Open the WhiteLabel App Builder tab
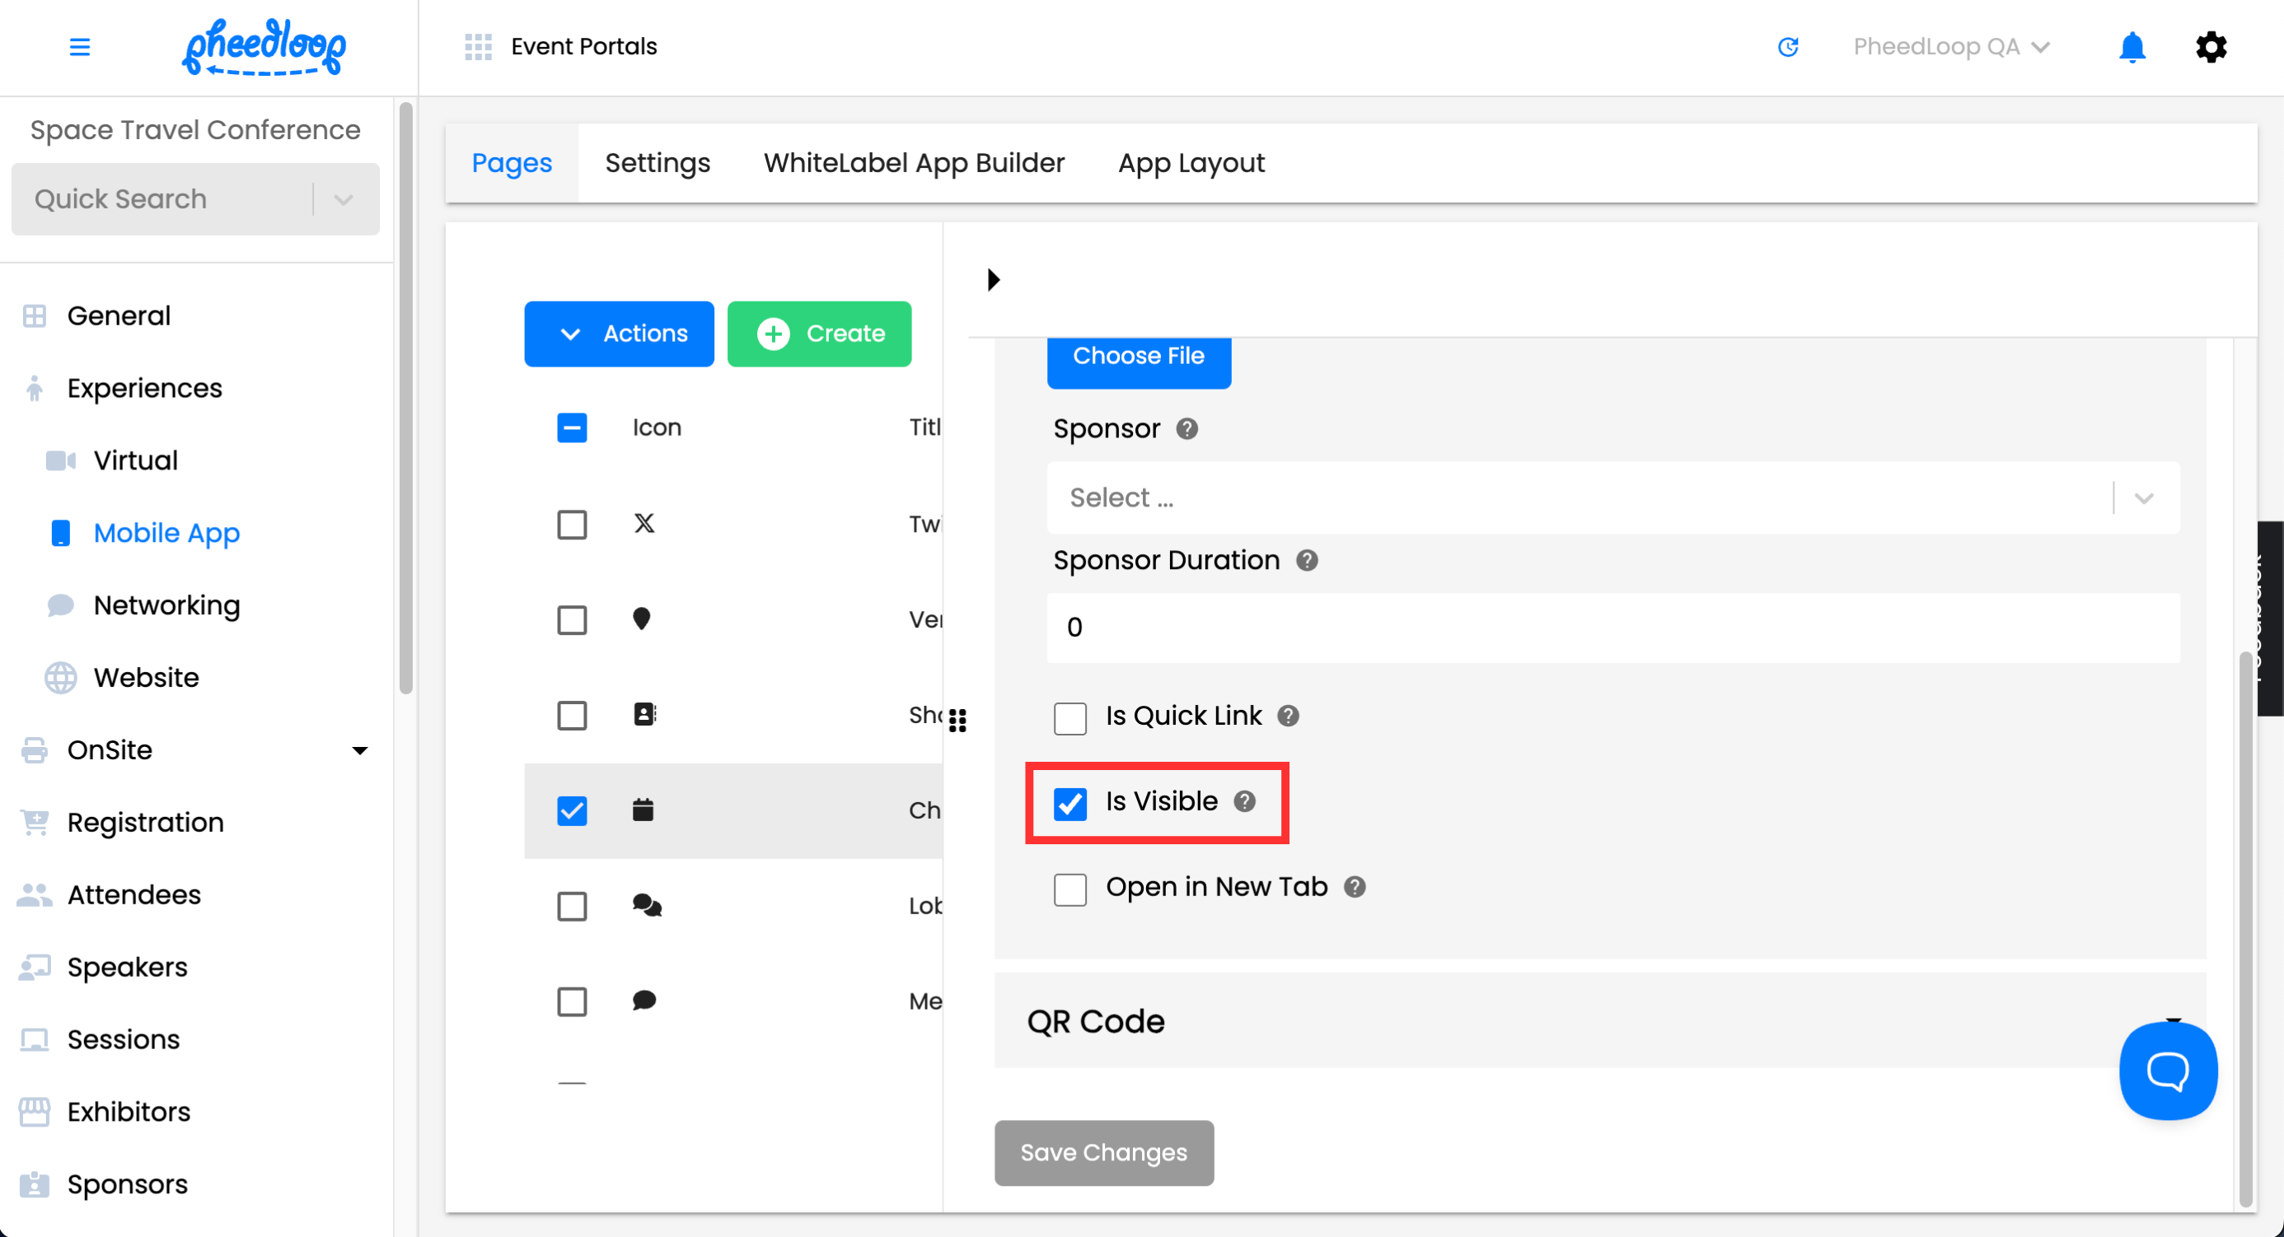The image size is (2284, 1237). pos(913,163)
